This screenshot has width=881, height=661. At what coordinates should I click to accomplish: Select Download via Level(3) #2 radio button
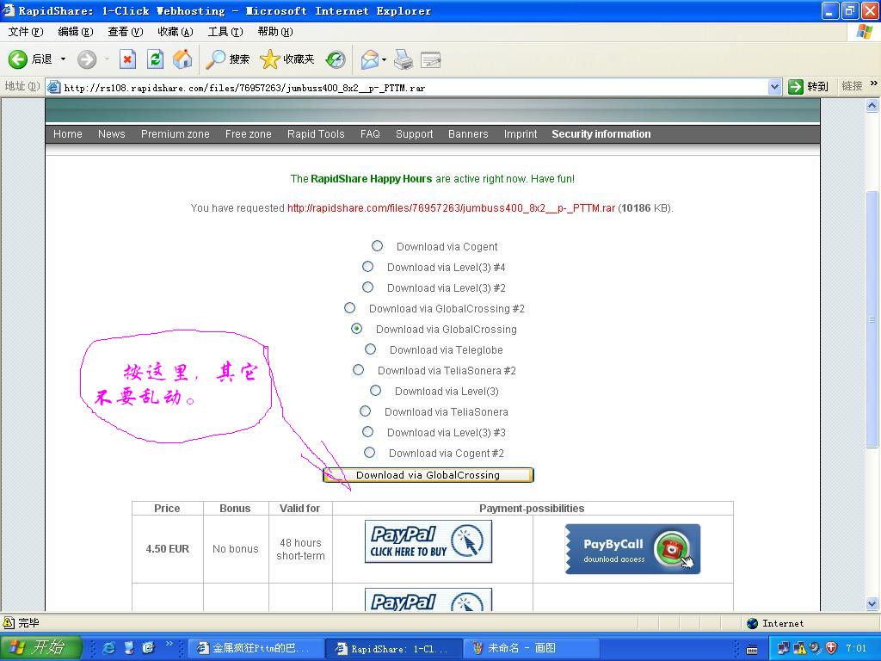pos(367,287)
